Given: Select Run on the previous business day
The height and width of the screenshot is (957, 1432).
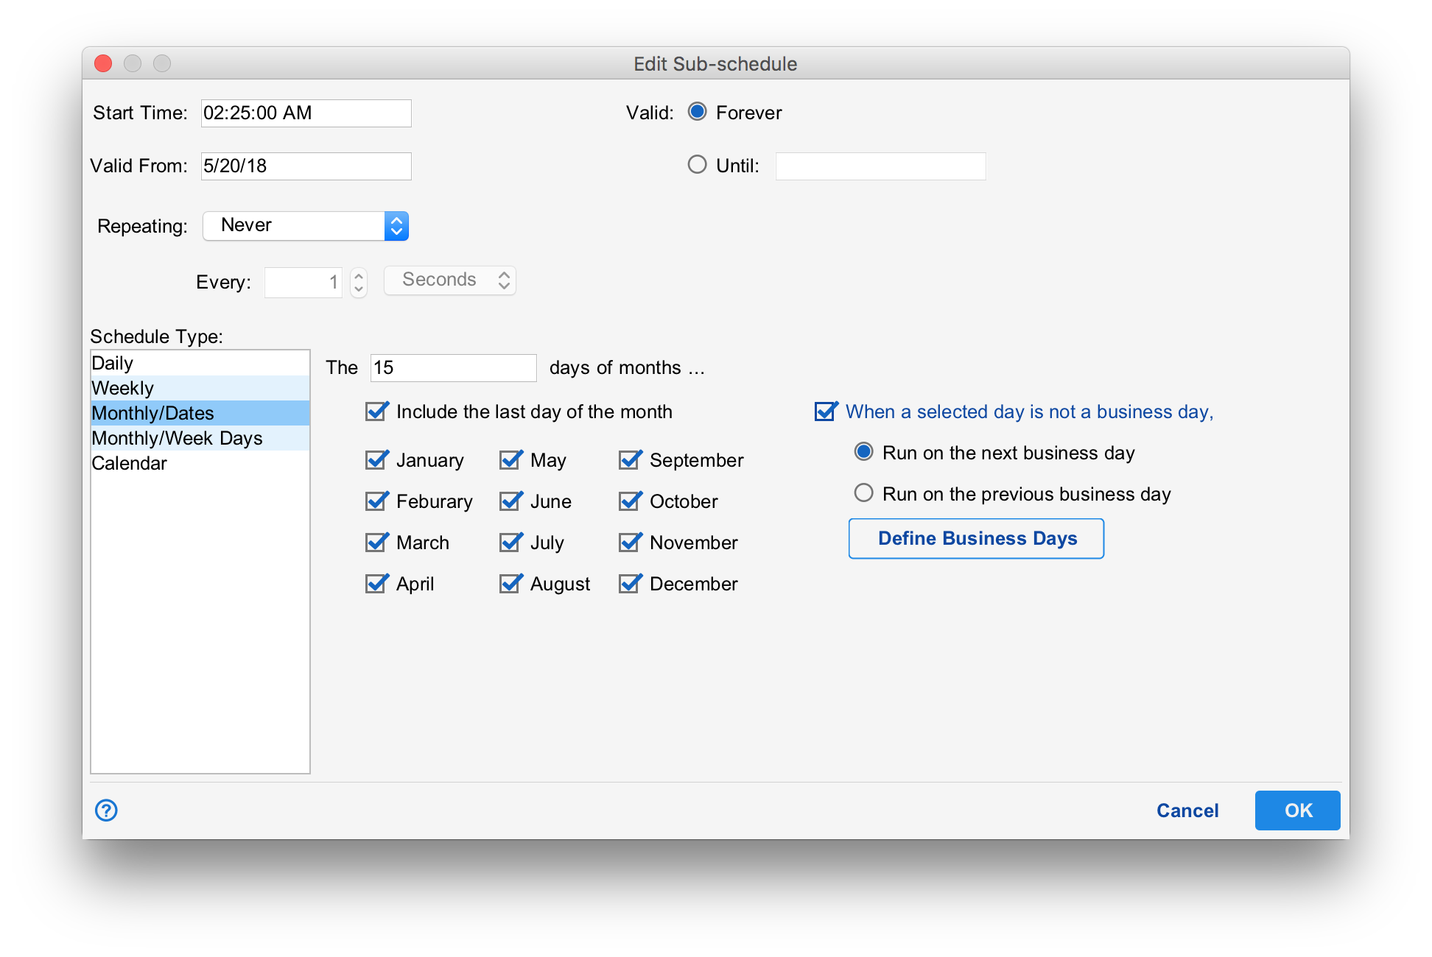Looking at the screenshot, I should click(x=863, y=493).
